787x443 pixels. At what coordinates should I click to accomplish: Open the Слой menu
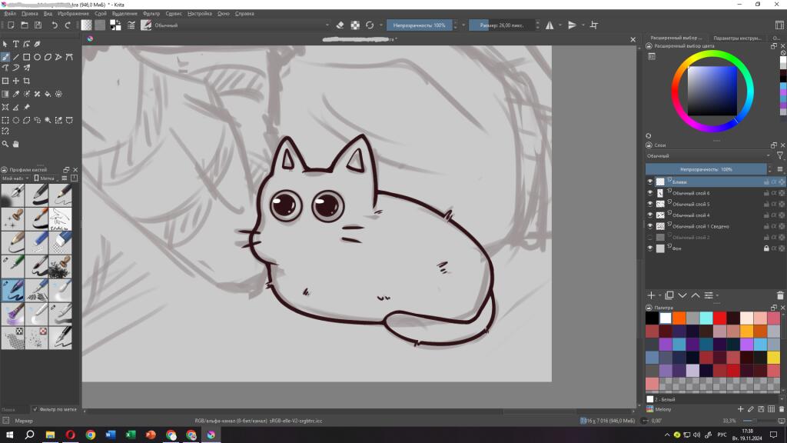101,14
